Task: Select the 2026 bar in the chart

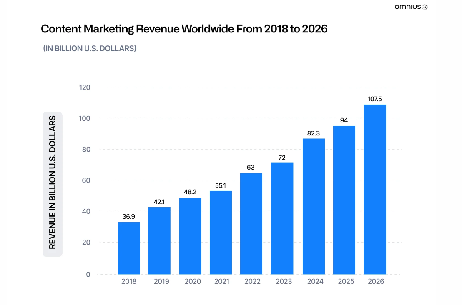Action: pyautogui.click(x=375, y=190)
